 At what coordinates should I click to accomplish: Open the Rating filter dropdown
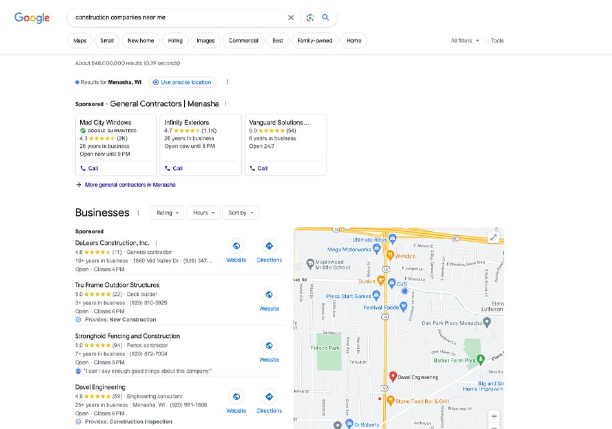click(167, 213)
